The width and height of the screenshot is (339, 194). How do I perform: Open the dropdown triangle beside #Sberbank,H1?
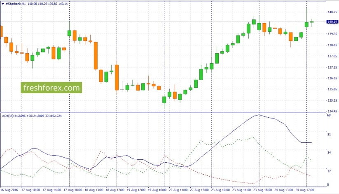[3, 4]
